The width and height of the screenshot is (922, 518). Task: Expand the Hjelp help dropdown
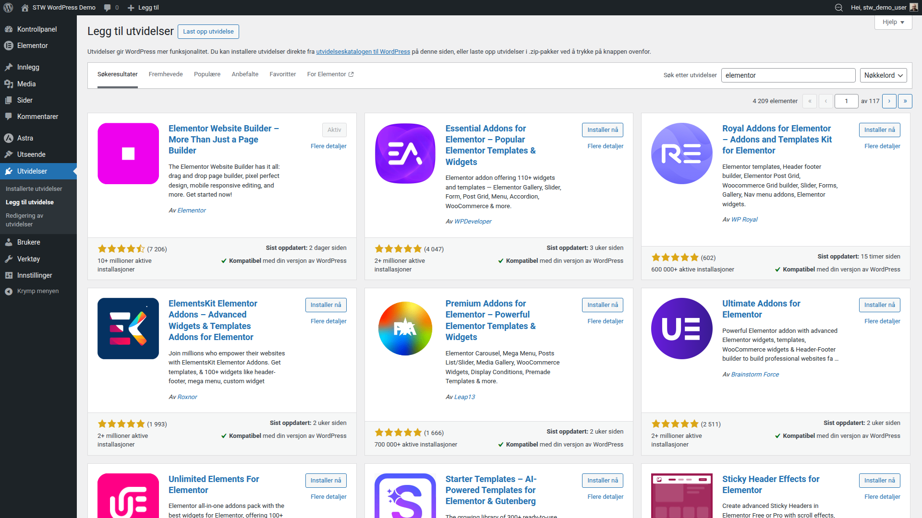[x=893, y=22]
